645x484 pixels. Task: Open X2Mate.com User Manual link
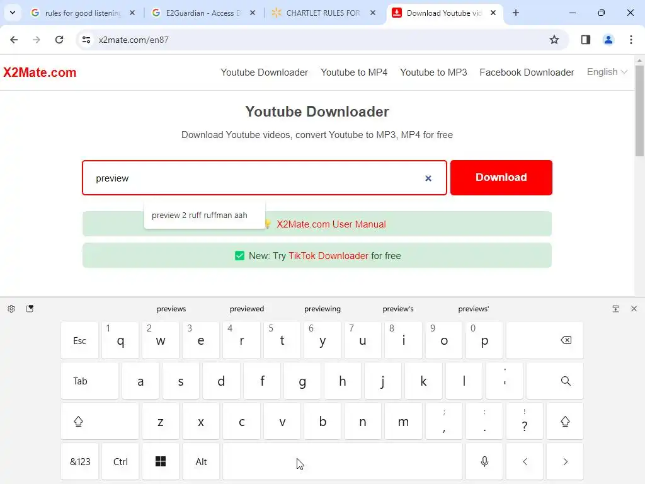331,224
